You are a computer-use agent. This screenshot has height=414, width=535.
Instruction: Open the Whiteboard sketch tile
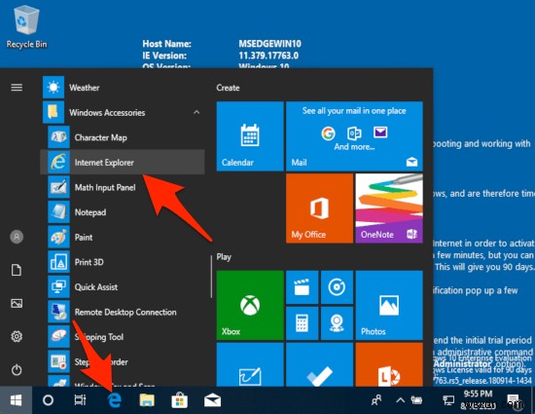[x=250, y=364]
